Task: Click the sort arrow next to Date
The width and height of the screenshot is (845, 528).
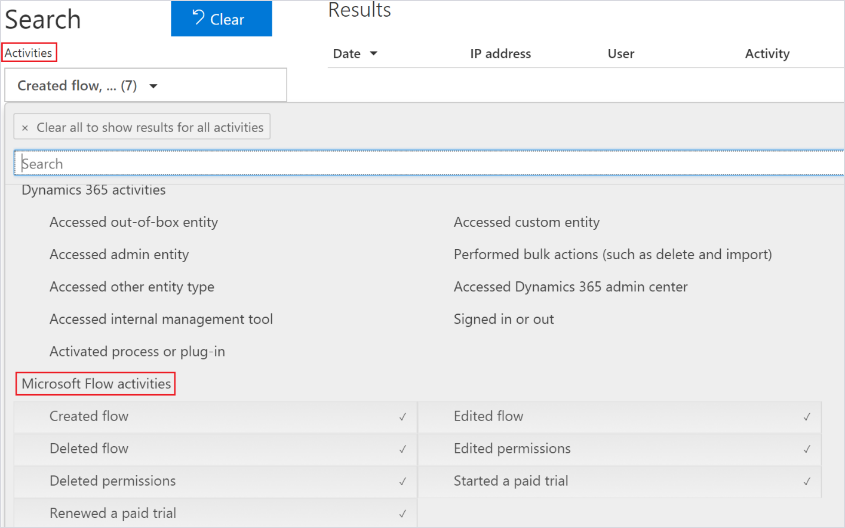Action: pyautogui.click(x=374, y=53)
